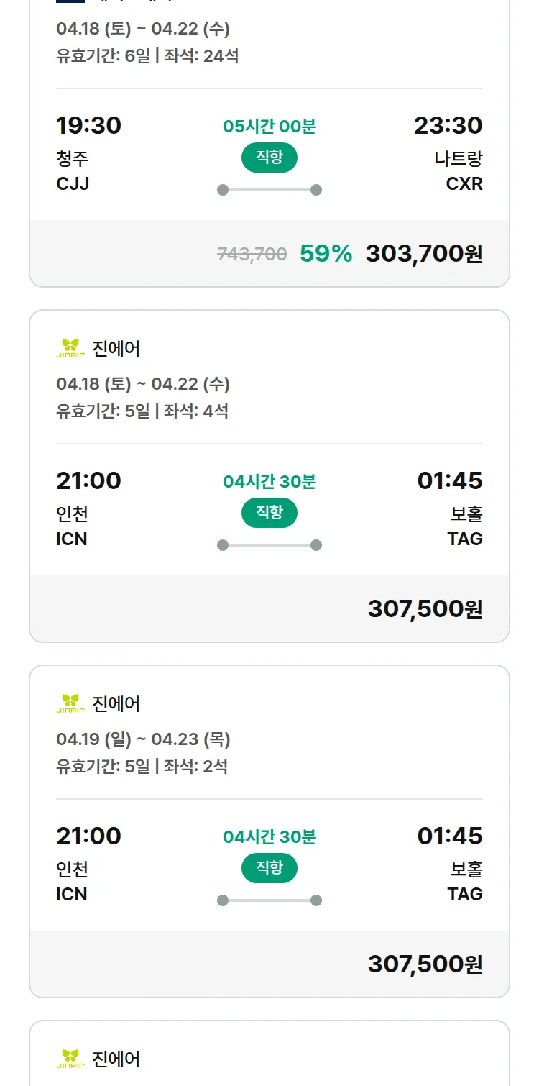Click the 유효기간: 6일 | 좌석: 24석 info line
This screenshot has height=1086, width=539.
[147, 55]
